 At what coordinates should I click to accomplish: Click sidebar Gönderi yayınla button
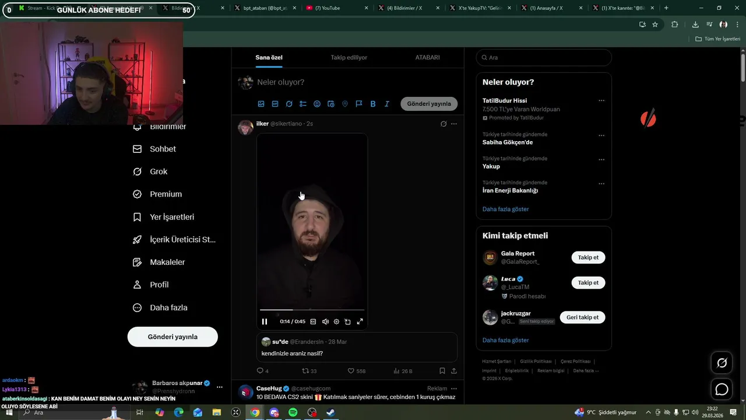pos(173,337)
